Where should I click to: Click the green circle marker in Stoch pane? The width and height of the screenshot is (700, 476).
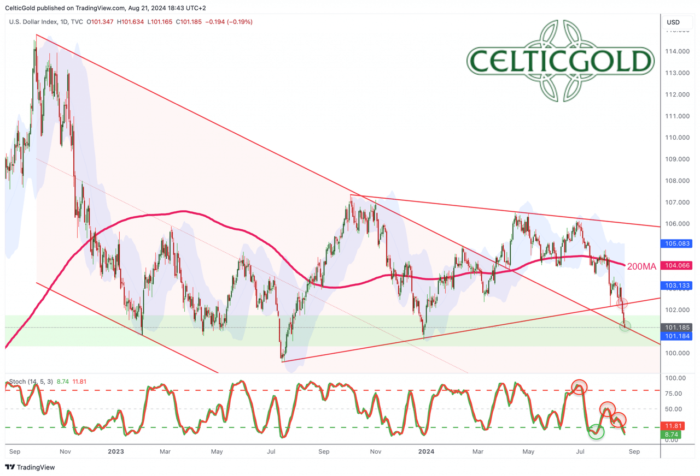[x=596, y=432]
